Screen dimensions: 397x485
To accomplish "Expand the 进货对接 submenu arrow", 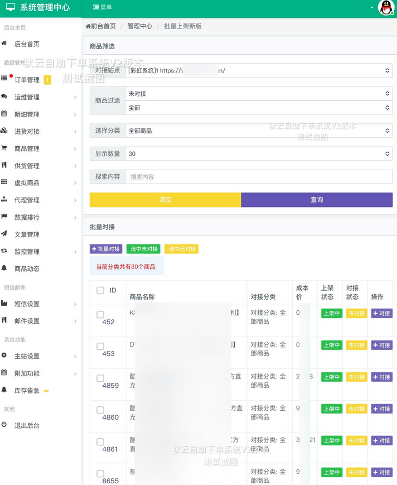I will click(x=75, y=132).
